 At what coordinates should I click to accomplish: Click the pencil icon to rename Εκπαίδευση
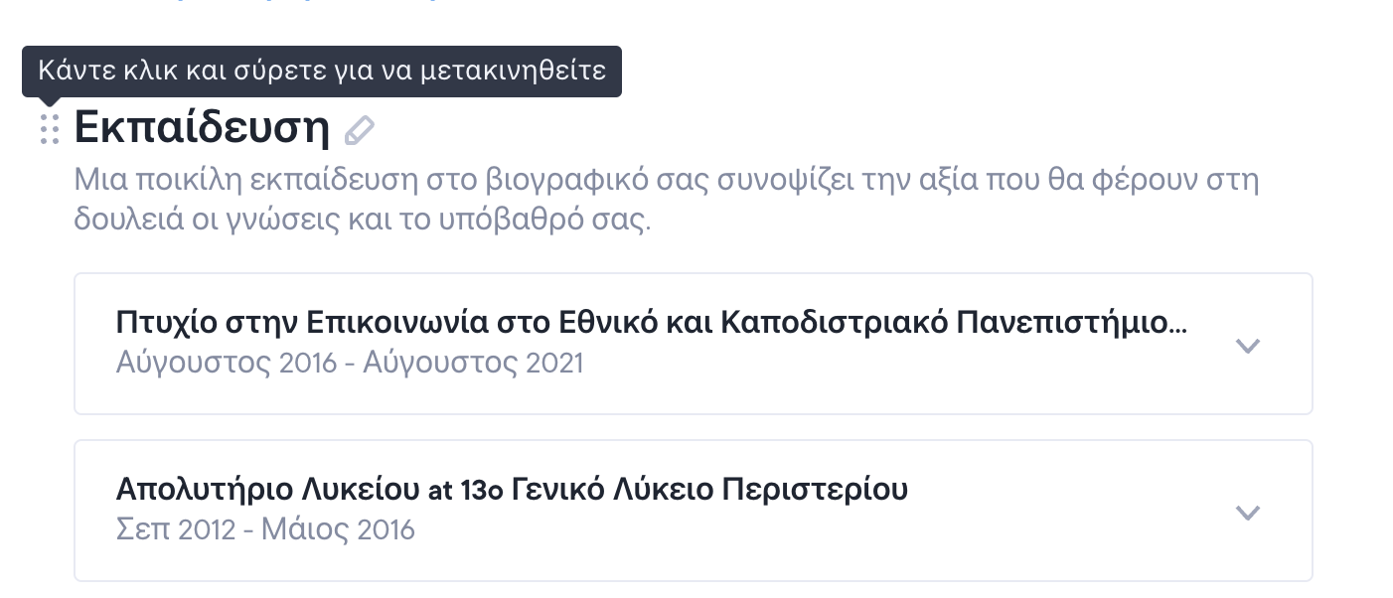360,130
